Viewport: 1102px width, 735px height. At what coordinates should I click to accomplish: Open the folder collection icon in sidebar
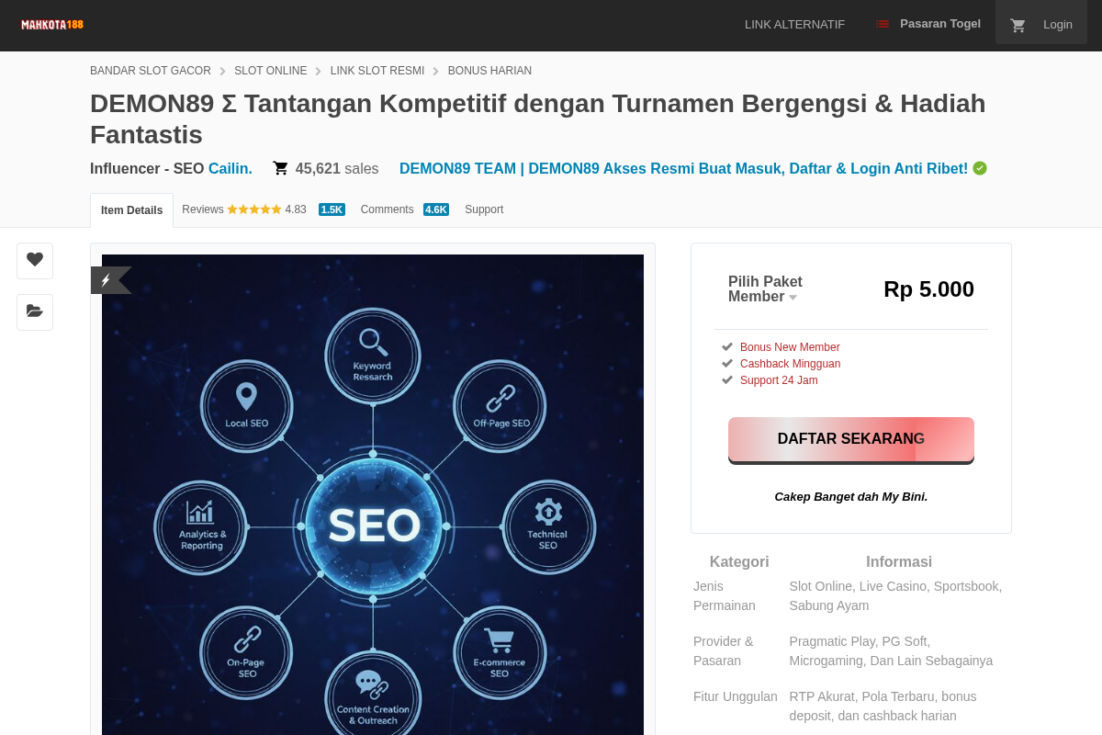[x=34, y=311]
